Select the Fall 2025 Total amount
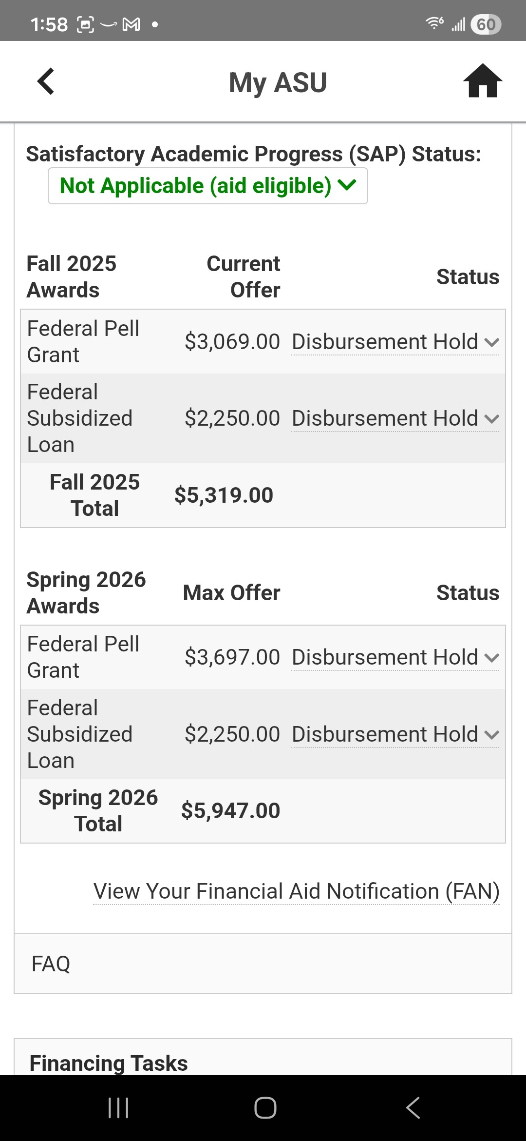 pos(224,495)
